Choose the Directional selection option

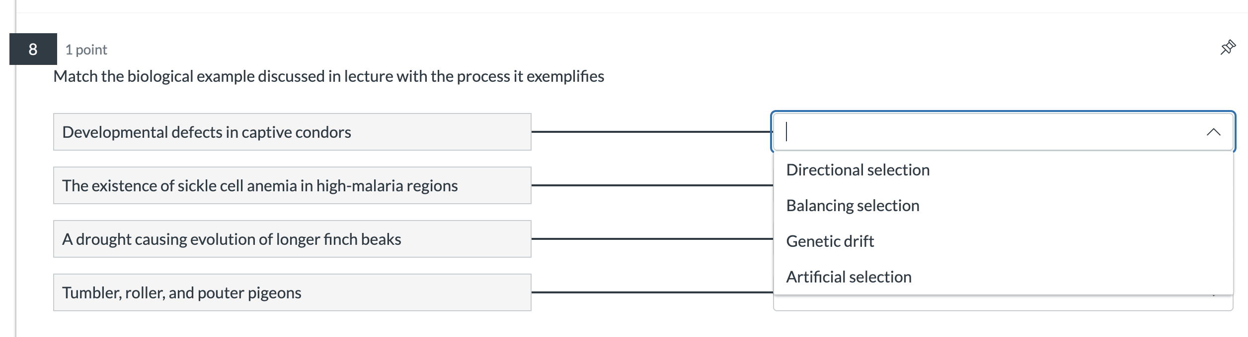858,170
